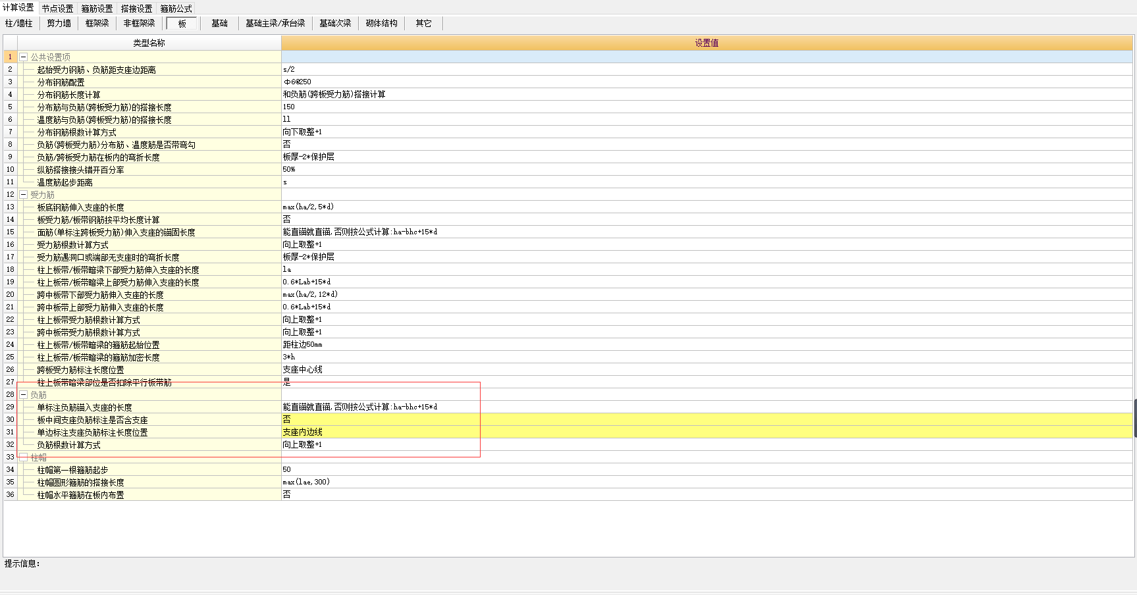This screenshot has width=1137, height=595.
Task: Select the 基础次梁 component tab
Action: [336, 23]
